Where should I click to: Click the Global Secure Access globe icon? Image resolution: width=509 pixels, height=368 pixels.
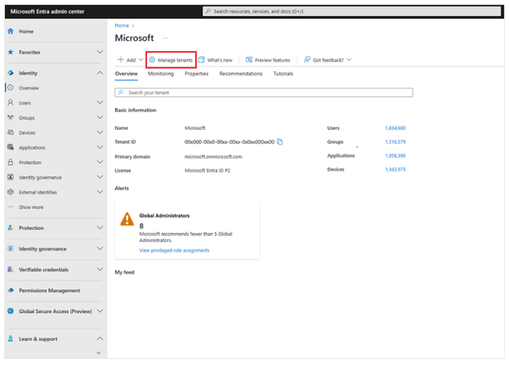pyautogui.click(x=11, y=311)
